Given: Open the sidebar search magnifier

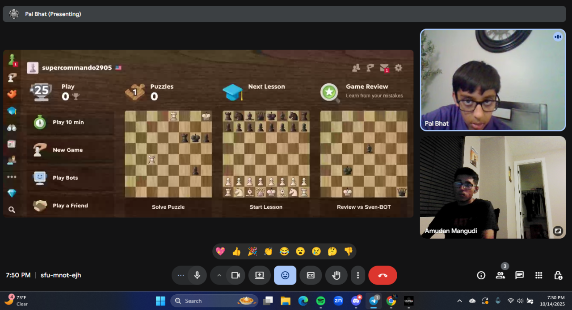Looking at the screenshot, I should coord(12,209).
